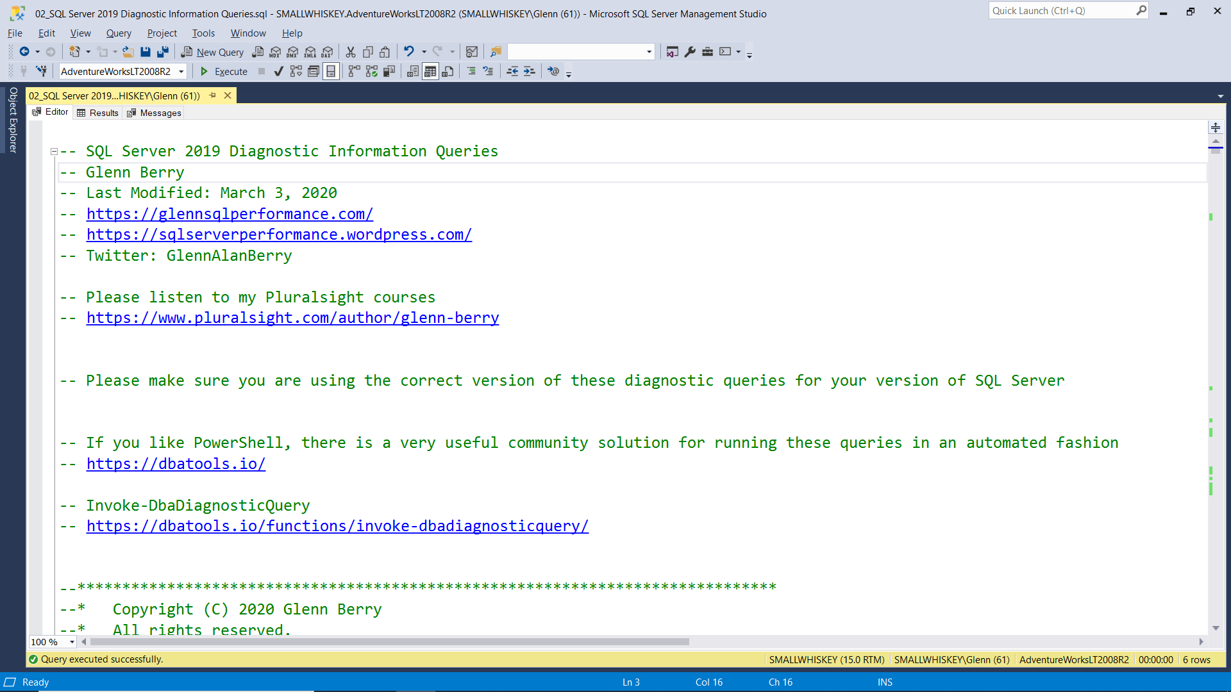The image size is (1231, 692).
Task: Click the Change Connection icon
Action: pyautogui.click(x=41, y=71)
